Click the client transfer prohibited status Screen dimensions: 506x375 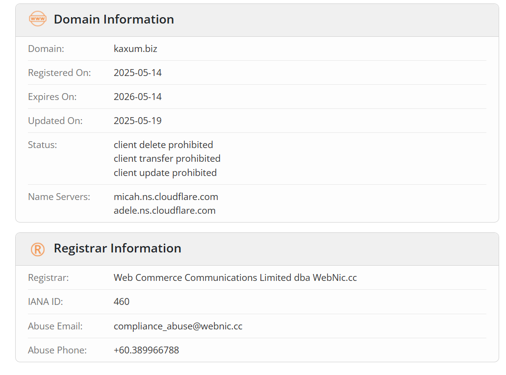[x=167, y=158]
